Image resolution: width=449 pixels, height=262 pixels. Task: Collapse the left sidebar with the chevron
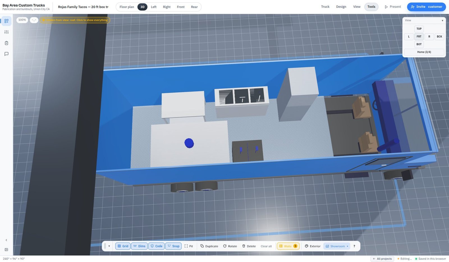pyautogui.click(x=6, y=240)
